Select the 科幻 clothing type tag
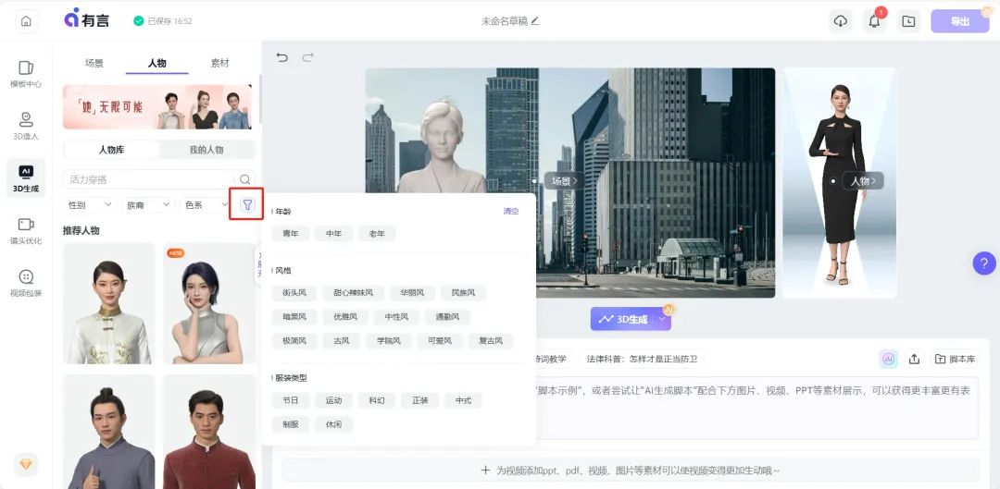 click(x=377, y=400)
